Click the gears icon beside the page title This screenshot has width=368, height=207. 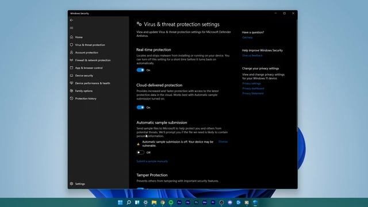click(139, 24)
